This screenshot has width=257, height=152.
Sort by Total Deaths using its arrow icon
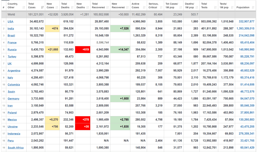[72, 8]
